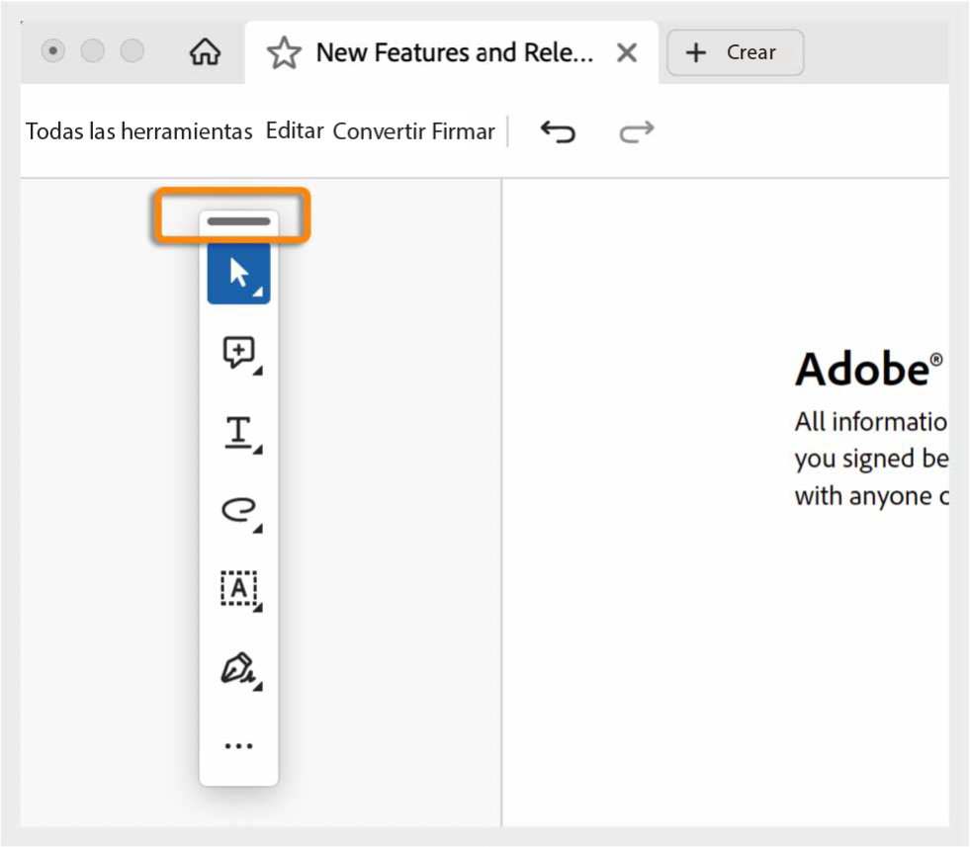Show more tools via three dots
The height and width of the screenshot is (847, 970).
[238, 746]
